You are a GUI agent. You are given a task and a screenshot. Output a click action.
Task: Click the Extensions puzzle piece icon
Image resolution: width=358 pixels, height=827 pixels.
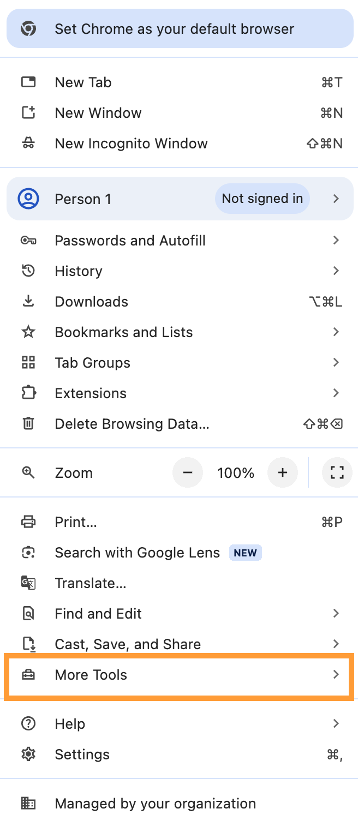(28, 393)
